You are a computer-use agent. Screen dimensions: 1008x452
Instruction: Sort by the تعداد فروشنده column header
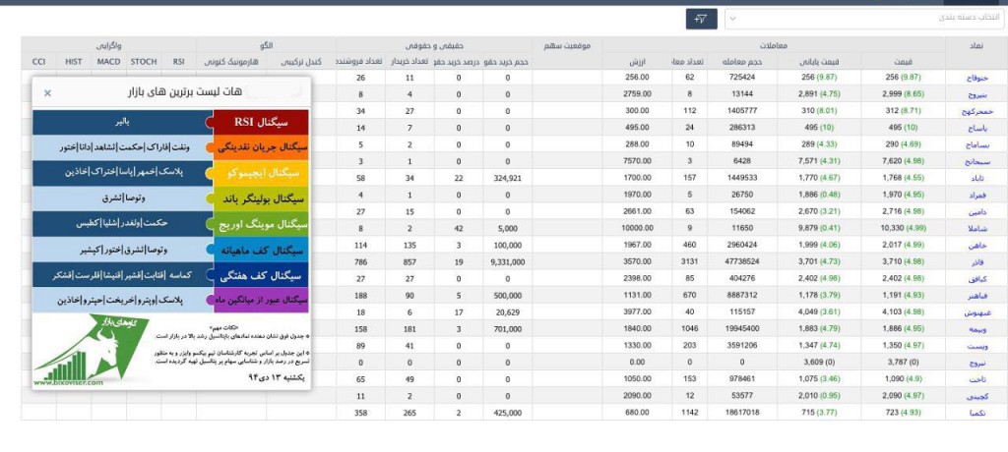point(360,62)
